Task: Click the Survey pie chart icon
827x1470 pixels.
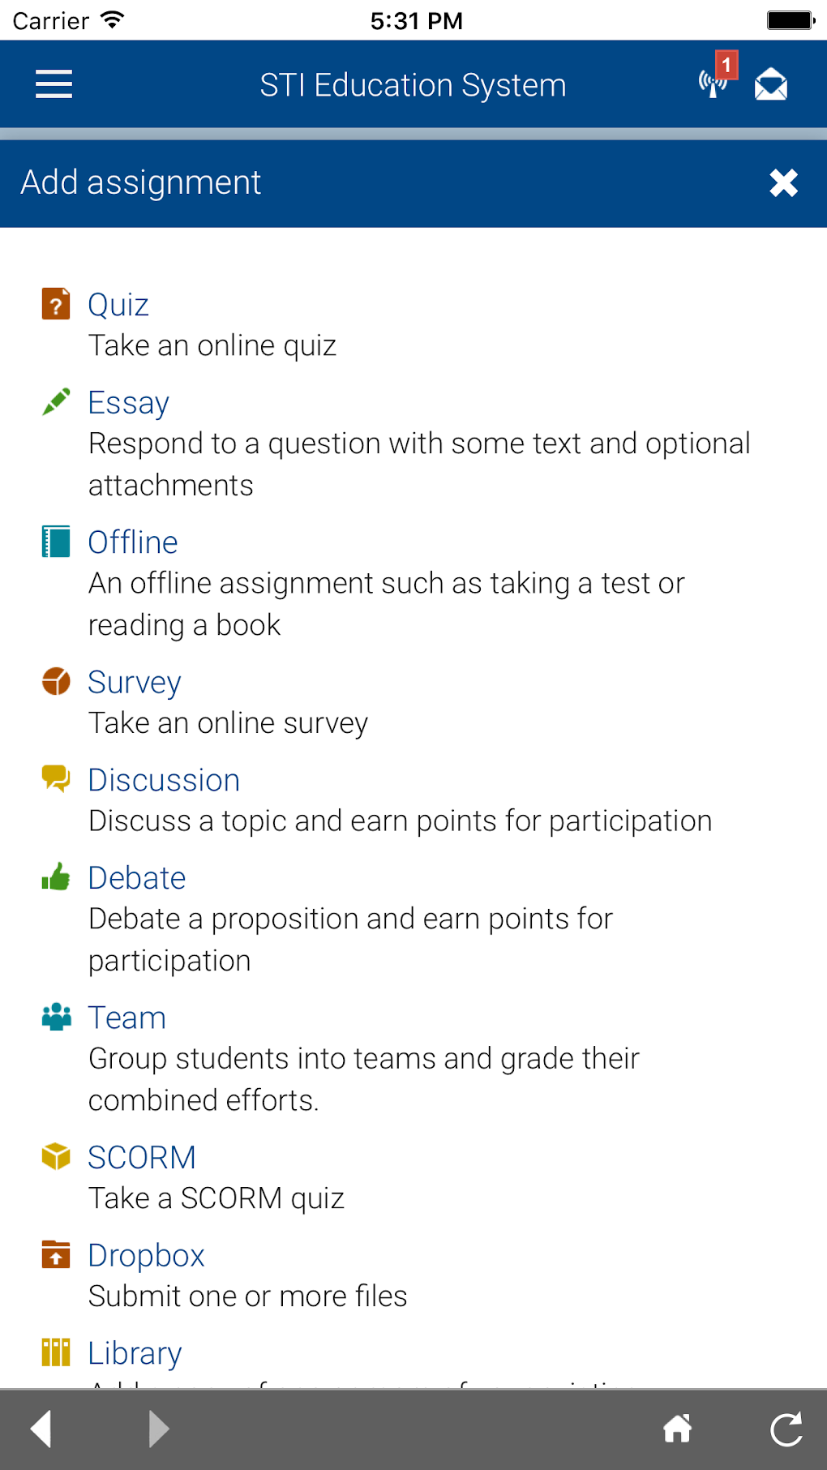Action: click(x=56, y=682)
